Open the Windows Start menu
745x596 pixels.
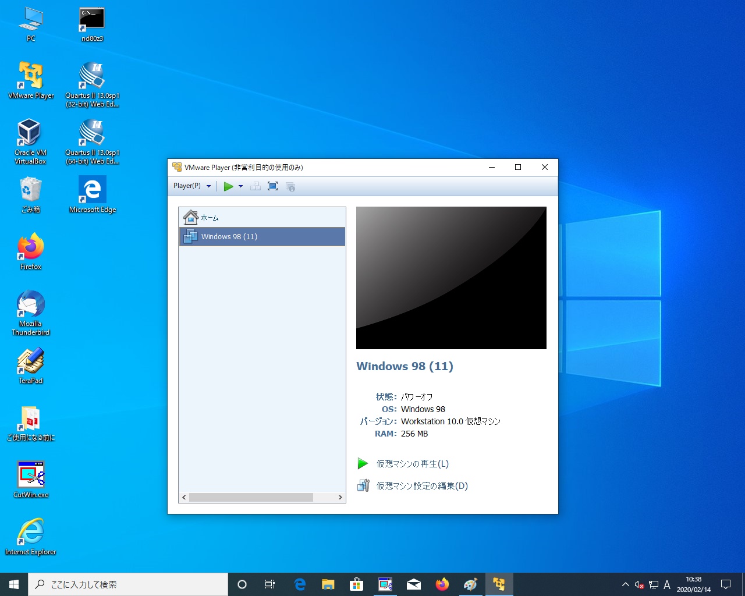click(x=14, y=584)
